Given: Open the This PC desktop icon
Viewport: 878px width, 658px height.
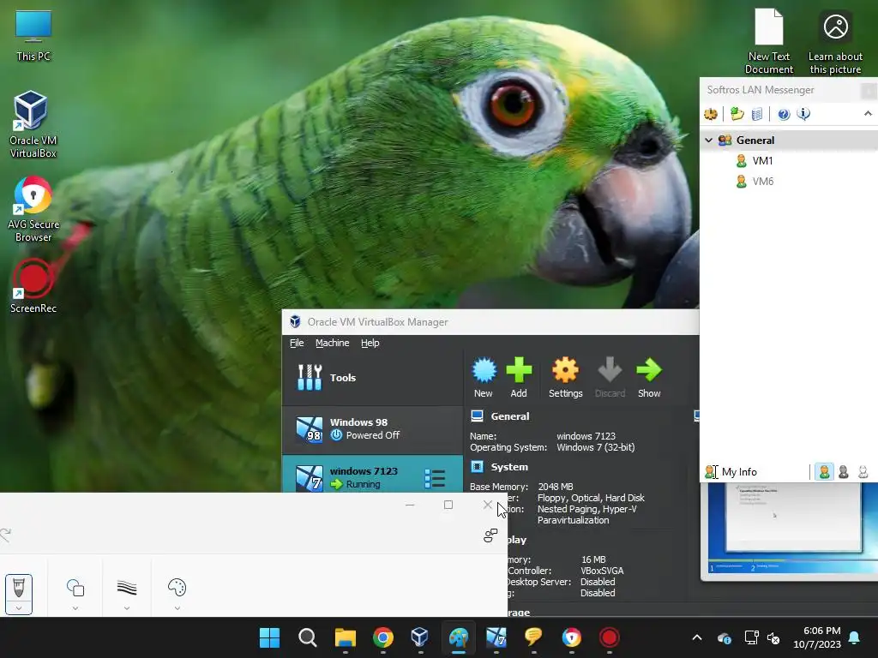Looking at the screenshot, I should coord(33,34).
